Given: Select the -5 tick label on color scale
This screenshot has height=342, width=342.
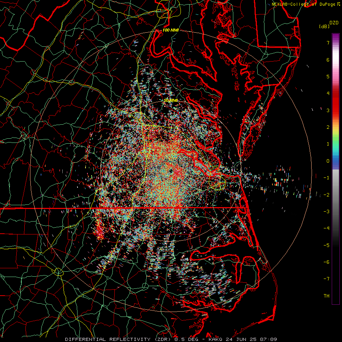Looking at the screenshot, I should [x=326, y=245].
